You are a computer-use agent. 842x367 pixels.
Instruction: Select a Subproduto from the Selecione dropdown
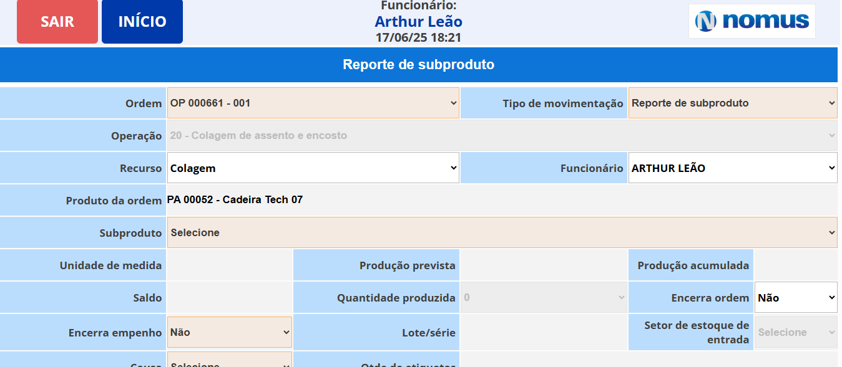pos(502,232)
